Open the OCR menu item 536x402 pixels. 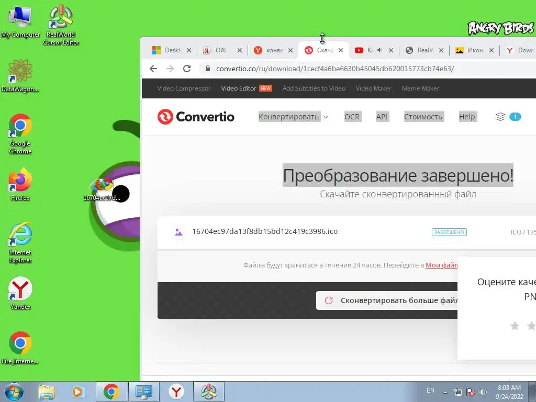[x=352, y=117]
